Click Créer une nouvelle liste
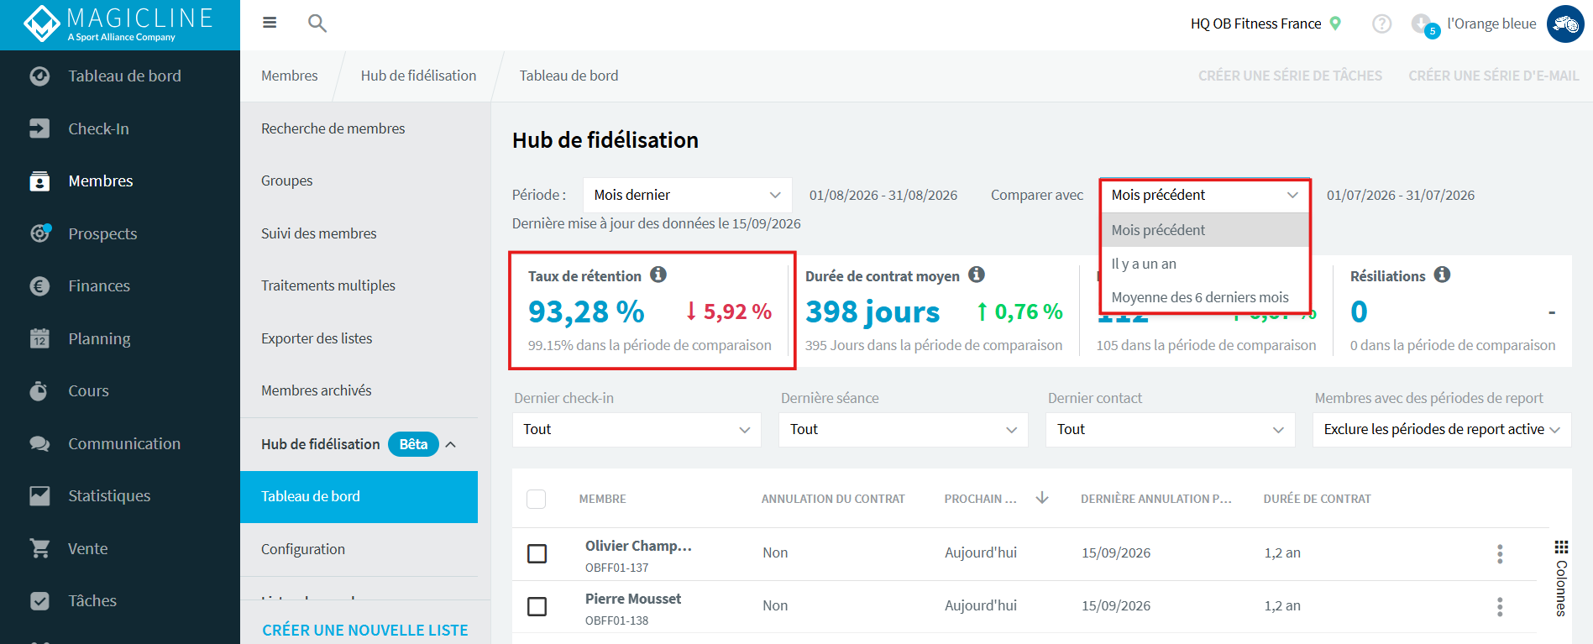This screenshot has width=1593, height=644. [x=365, y=630]
